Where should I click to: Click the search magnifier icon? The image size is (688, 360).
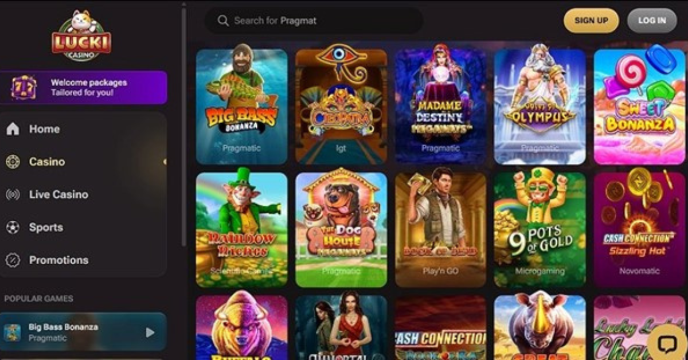(x=223, y=21)
